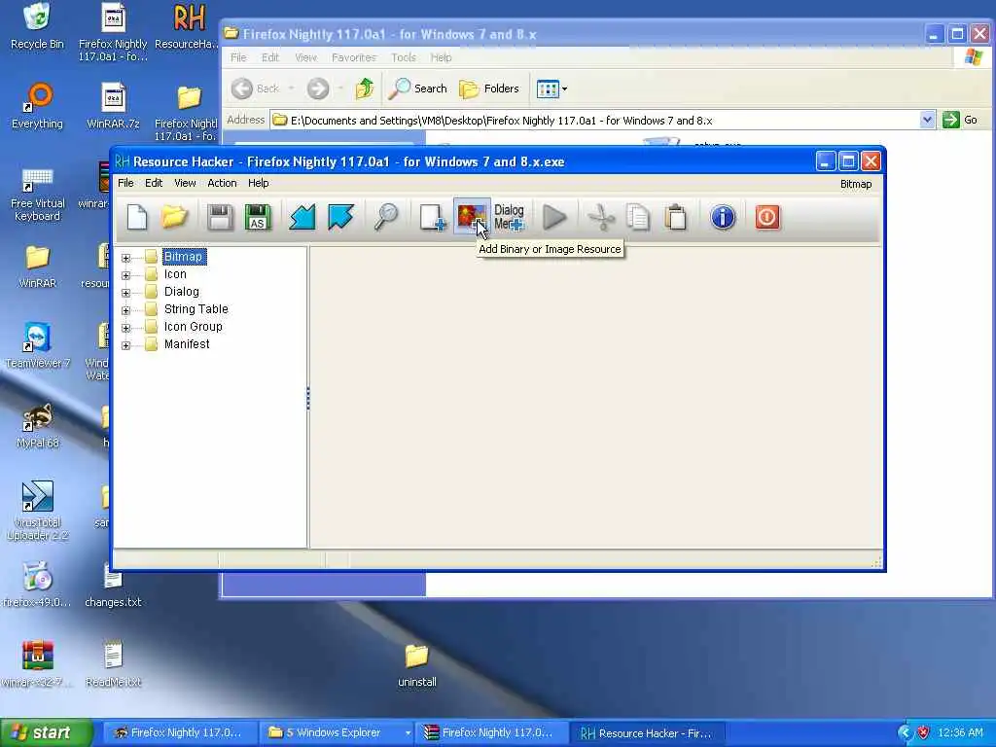Screen dimensions: 996x747
Task: Select the WinRAR.7z desktop file
Action: (113, 106)
